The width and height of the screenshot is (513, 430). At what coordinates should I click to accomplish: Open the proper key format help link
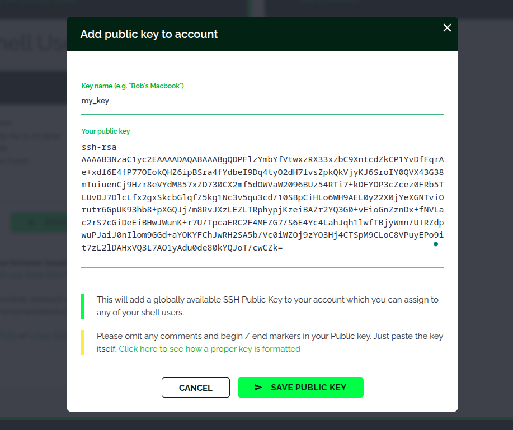pyautogui.click(x=210, y=349)
